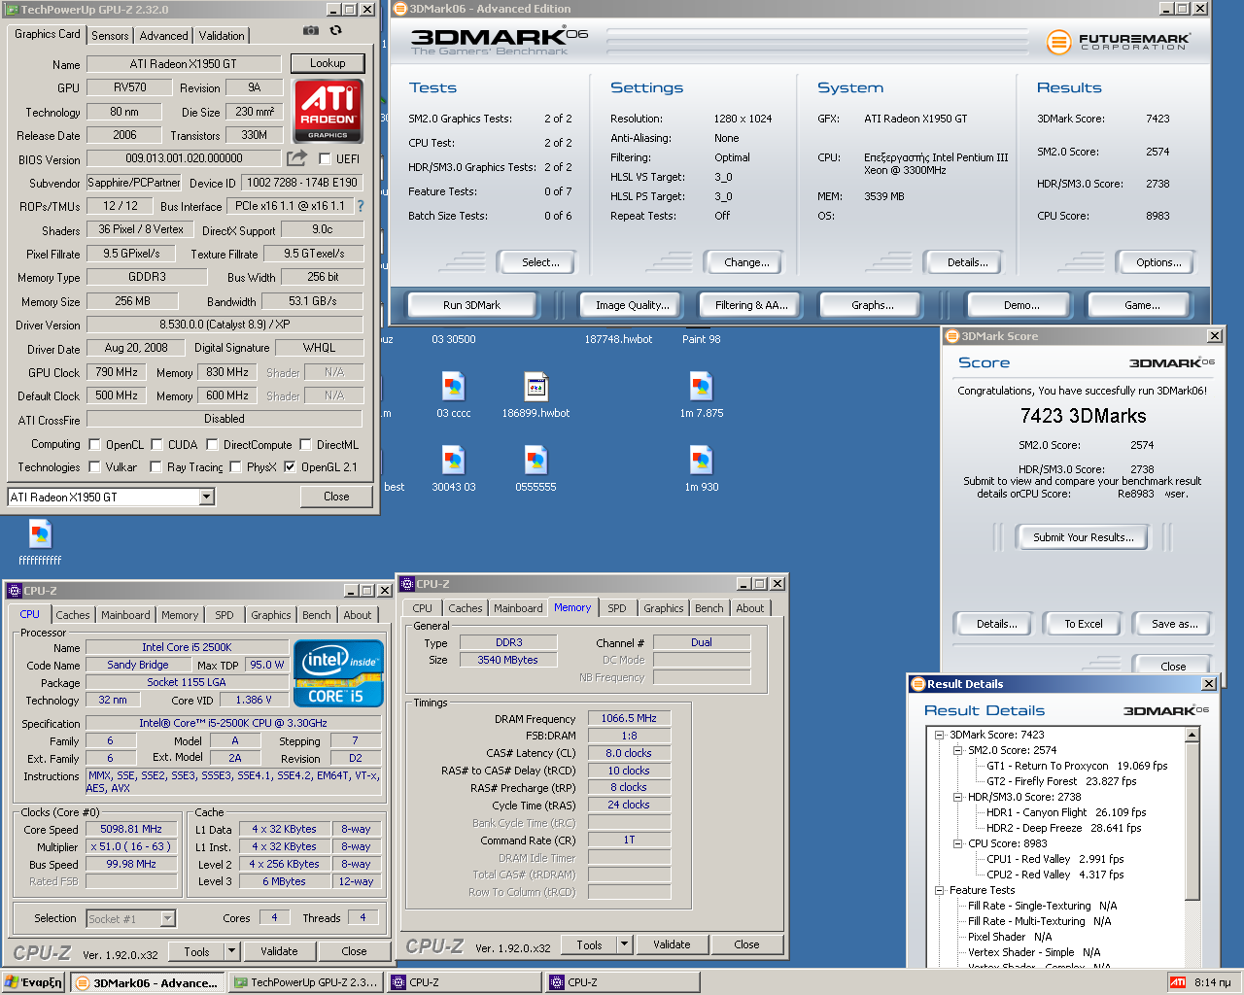Screen dimensions: 1244x995
Task: Click the ATI Radeon Graphics logo
Action: pyautogui.click(x=328, y=111)
